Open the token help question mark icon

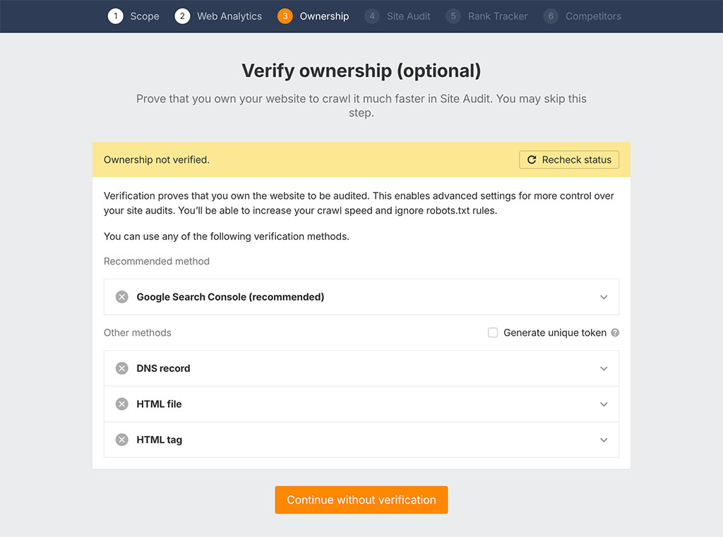(615, 332)
